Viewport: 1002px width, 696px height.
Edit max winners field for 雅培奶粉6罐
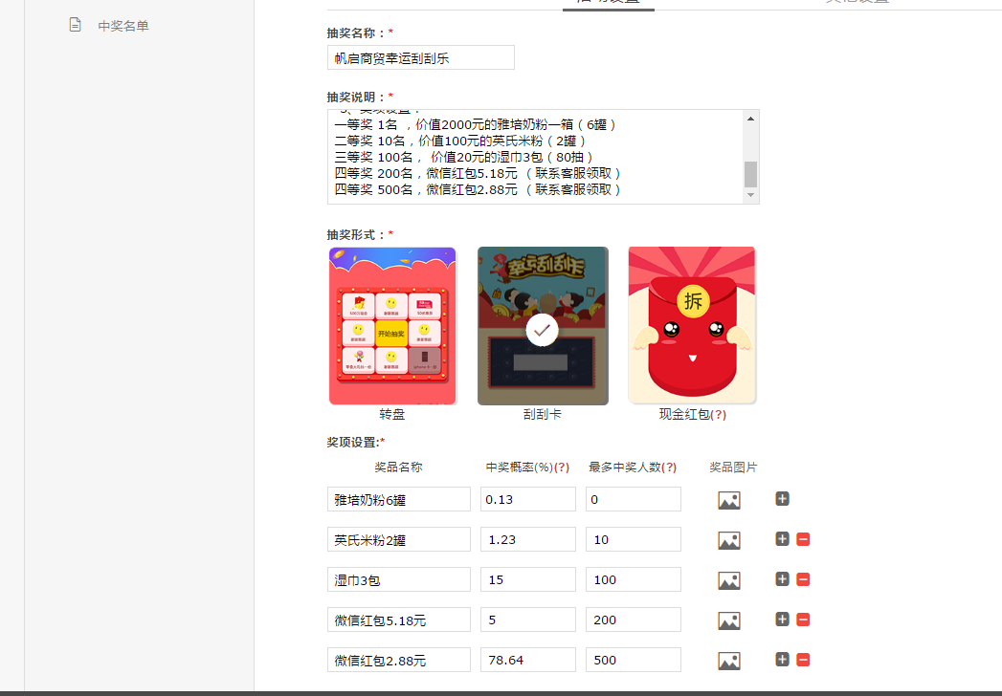click(x=634, y=499)
